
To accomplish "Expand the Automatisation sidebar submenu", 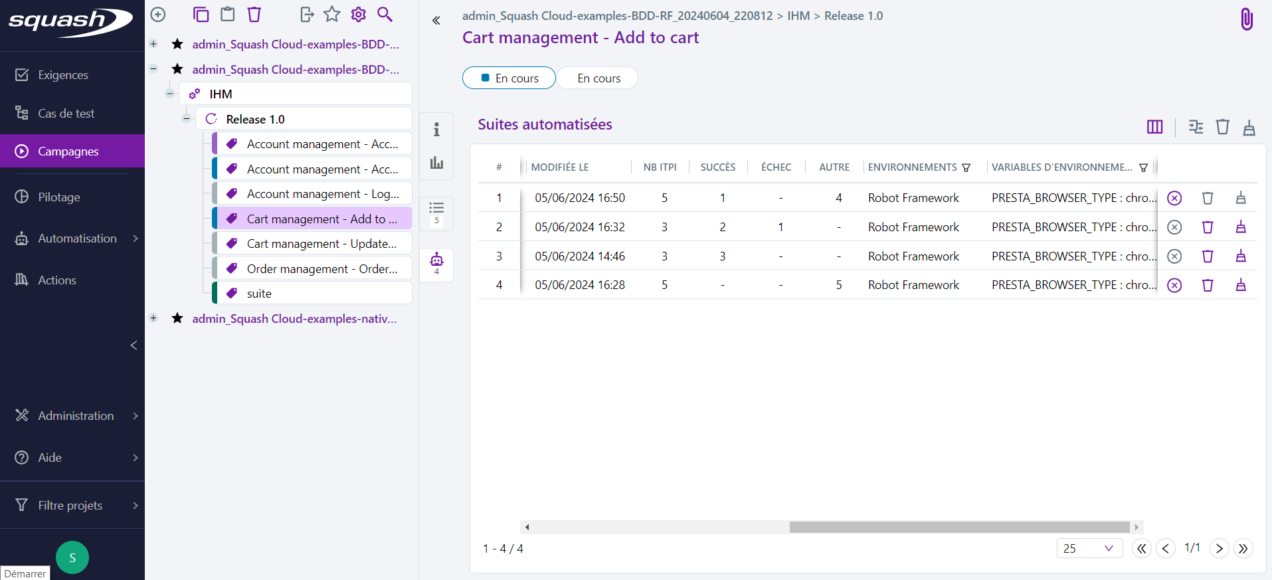I will pos(136,239).
